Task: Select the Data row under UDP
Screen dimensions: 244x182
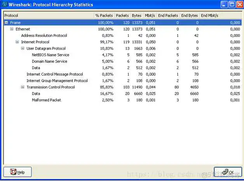Action: 123,68
